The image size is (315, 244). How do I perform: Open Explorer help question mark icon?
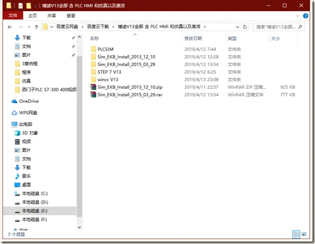point(306,16)
